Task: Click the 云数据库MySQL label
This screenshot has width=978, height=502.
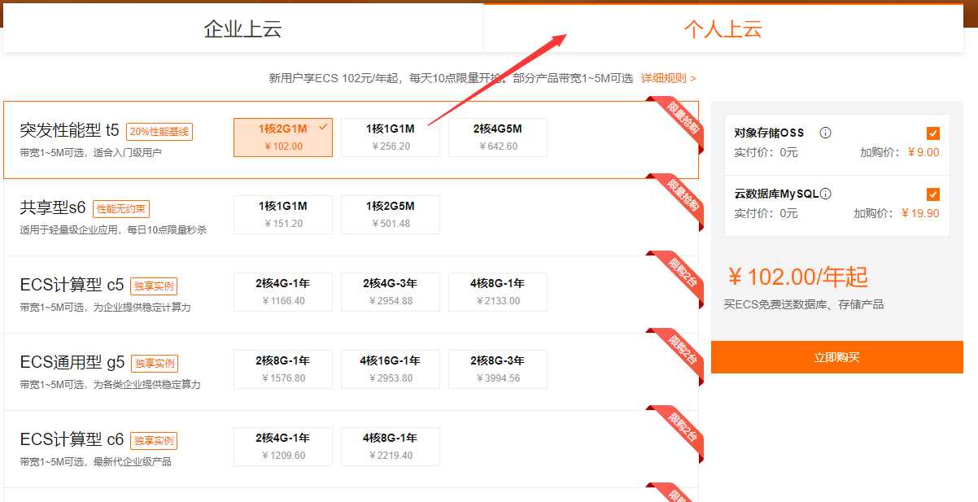Action: pos(776,194)
